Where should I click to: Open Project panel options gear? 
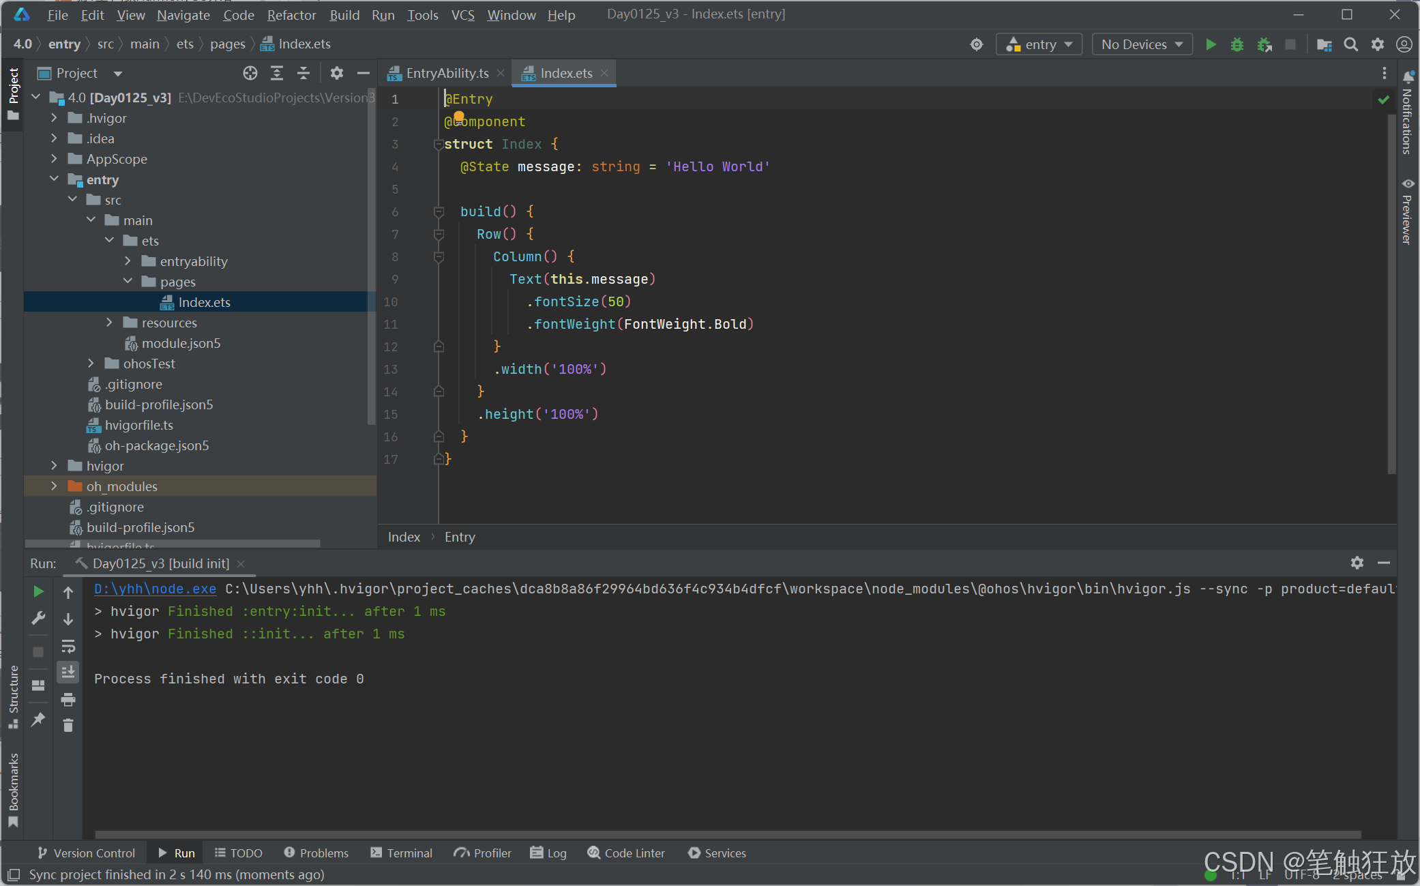[x=337, y=73]
